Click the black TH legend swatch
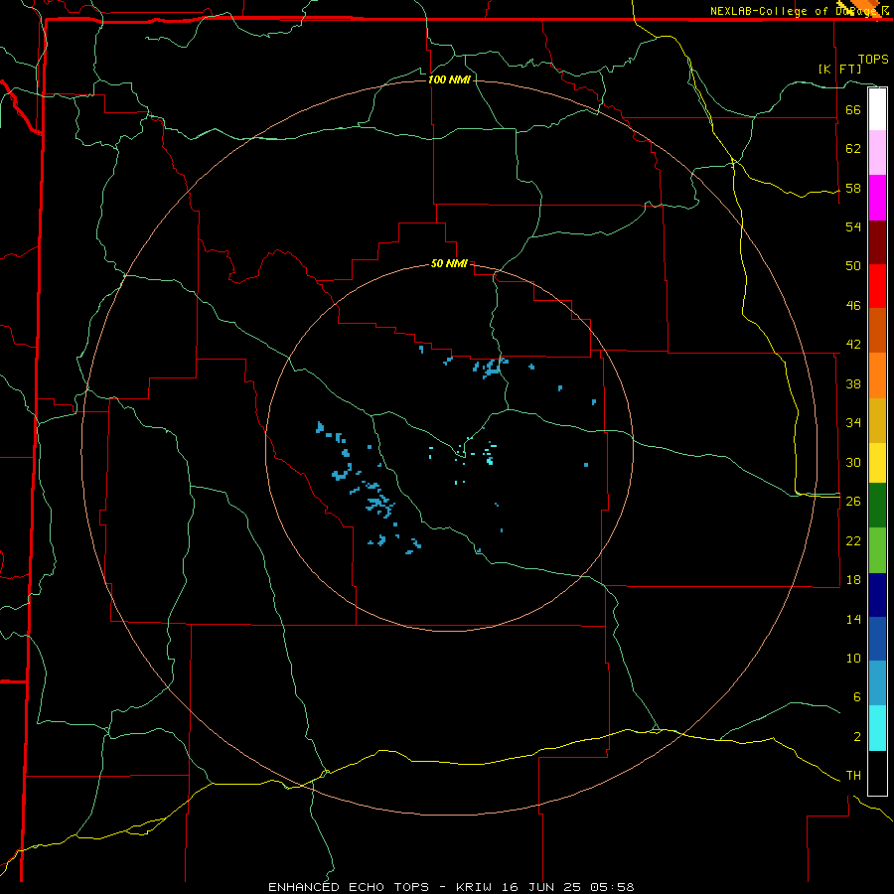Screen dimensions: 894x894 click(877, 773)
